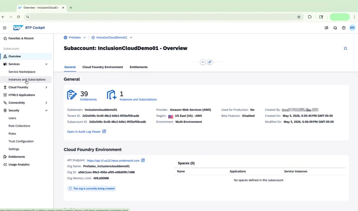Click the Service Instances column header
The width and height of the screenshot is (358, 211).
296,172
